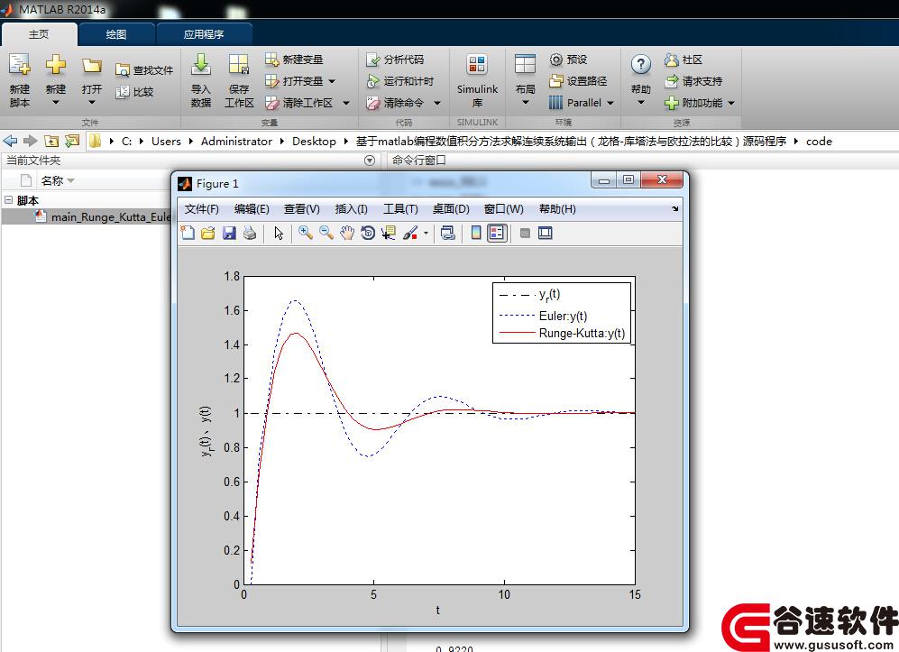Click the Administrator segment in address path
Image resolution: width=899 pixels, height=652 pixels.
[236, 141]
